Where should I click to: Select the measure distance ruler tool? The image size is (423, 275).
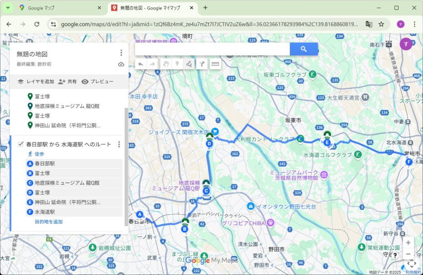(x=215, y=64)
